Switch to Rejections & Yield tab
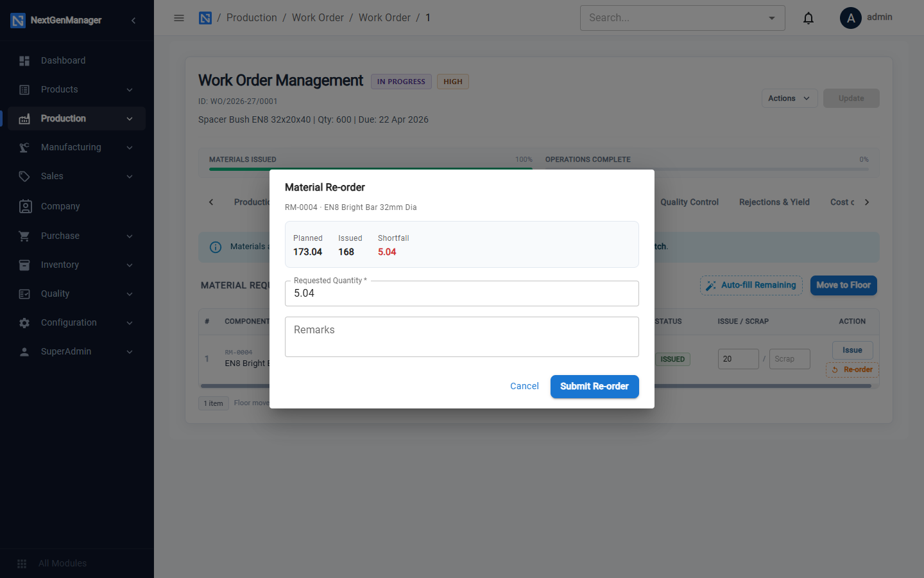The height and width of the screenshot is (578, 924). coord(774,202)
